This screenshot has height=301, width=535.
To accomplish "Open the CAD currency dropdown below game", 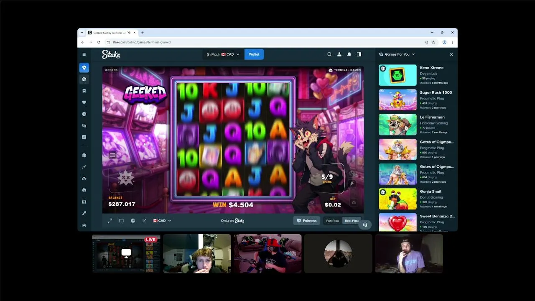I will click(x=162, y=221).
